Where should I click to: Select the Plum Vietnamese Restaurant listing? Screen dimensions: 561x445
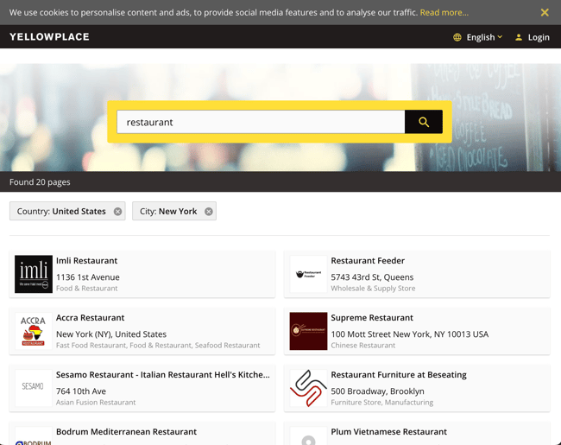click(x=388, y=432)
